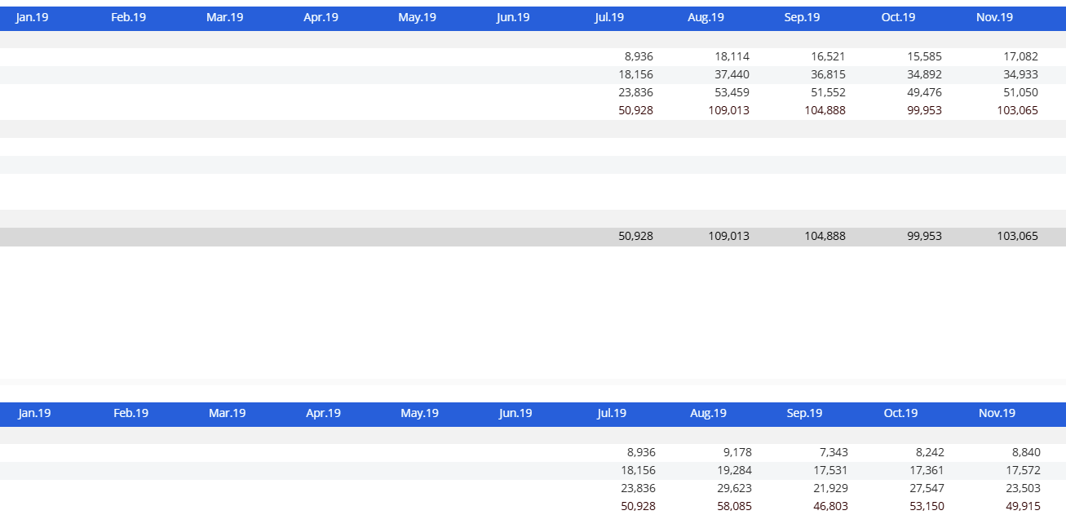Select the 49,476 cell
The image size is (1066, 515).
924,92
